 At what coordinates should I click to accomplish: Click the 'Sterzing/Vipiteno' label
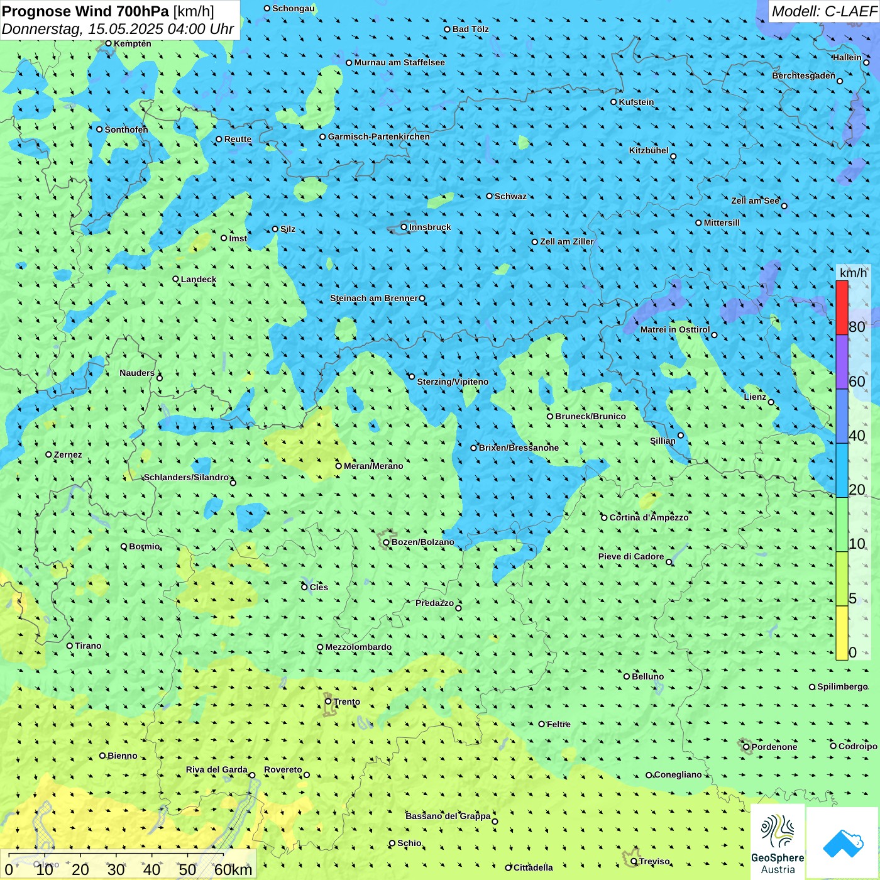tap(453, 382)
